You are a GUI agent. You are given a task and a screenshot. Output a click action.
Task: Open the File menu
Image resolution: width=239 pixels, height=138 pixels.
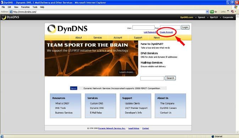click(3, 7)
